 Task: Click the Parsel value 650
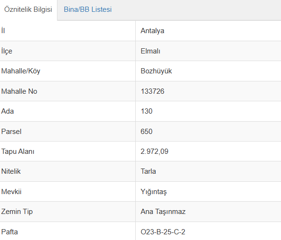pyautogui.click(x=146, y=132)
